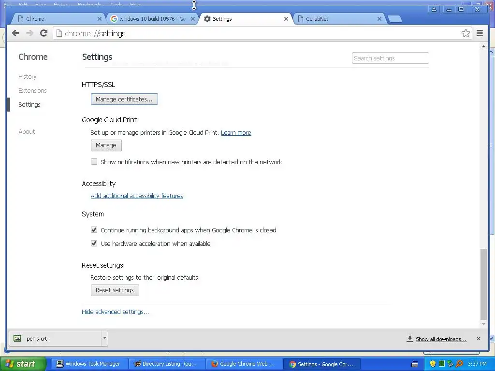Click the taskbar clock showing 3:37 PM

point(477,364)
